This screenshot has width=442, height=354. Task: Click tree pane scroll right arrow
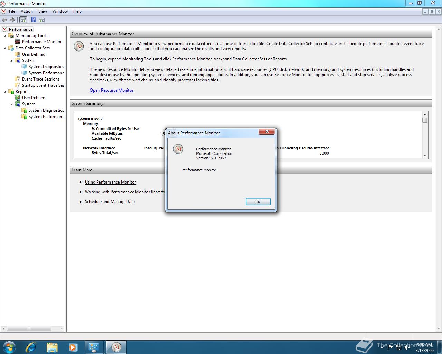coord(61,328)
